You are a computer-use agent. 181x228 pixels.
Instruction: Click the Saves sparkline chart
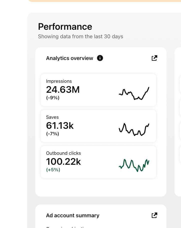coord(134,129)
